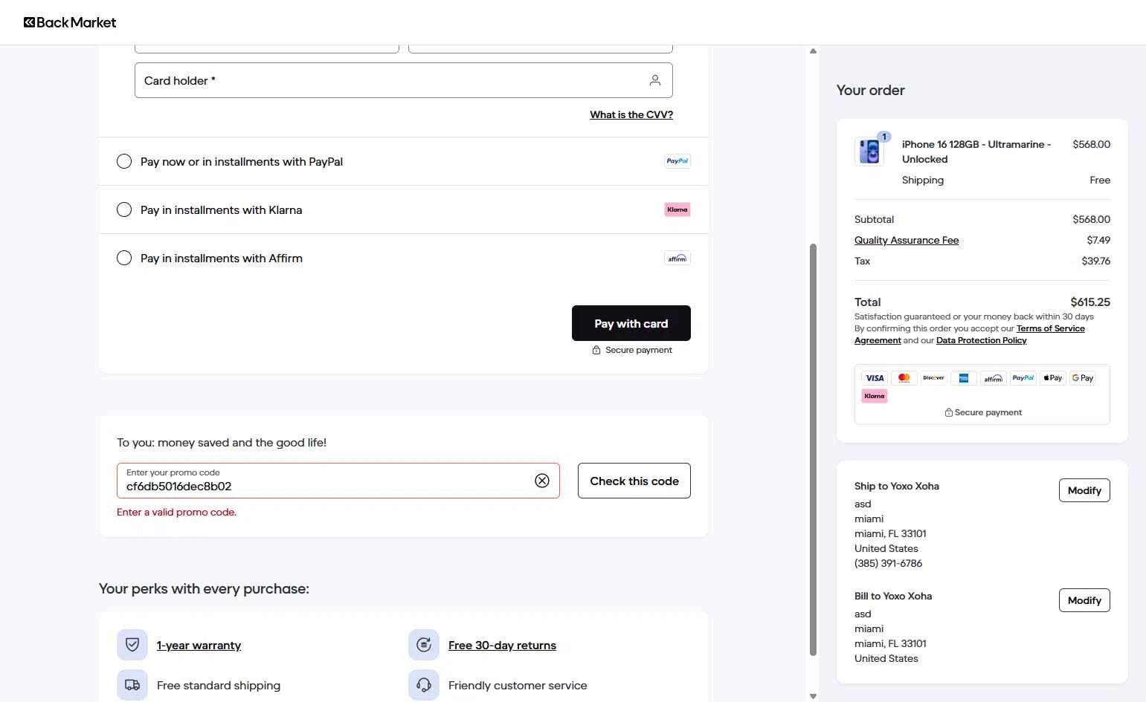Click Check this code button
This screenshot has width=1146, height=702.
(x=634, y=481)
